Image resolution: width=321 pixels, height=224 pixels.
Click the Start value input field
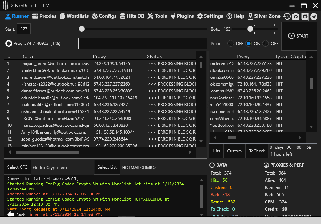24,29
